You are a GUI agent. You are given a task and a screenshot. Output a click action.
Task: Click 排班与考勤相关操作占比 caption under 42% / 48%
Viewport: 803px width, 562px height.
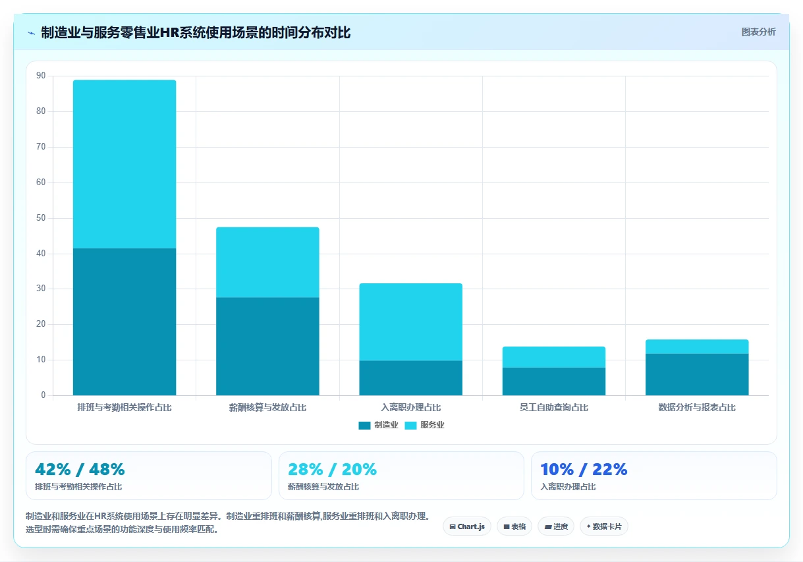(x=78, y=487)
